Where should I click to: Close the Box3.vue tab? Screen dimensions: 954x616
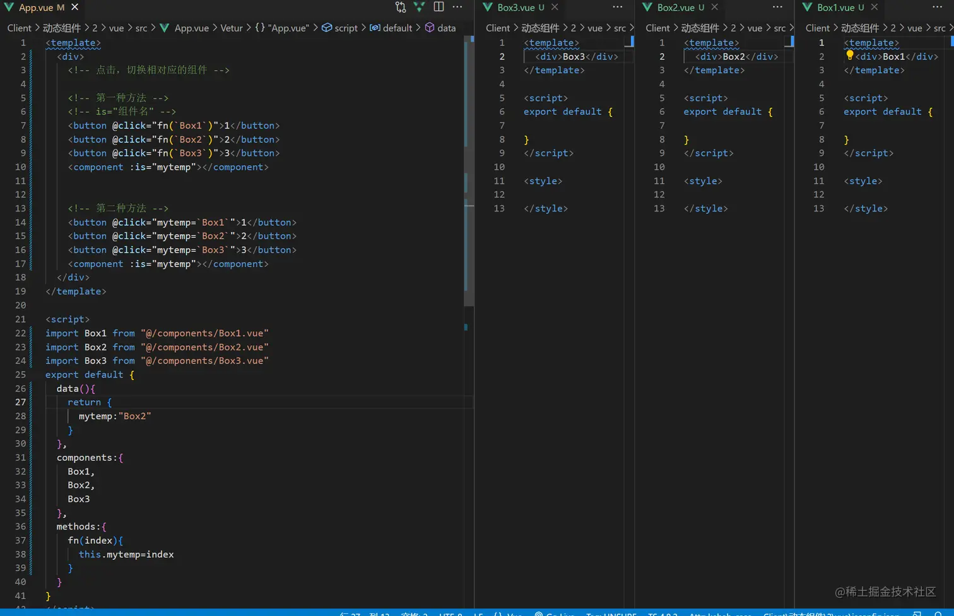(555, 7)
